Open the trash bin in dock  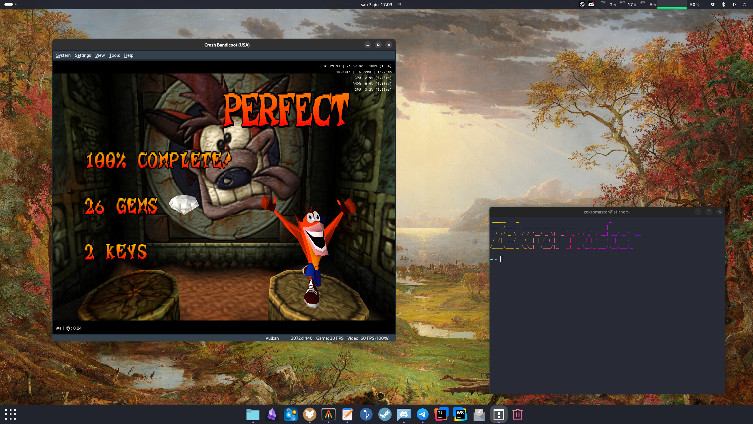click(x=517, y=414)
